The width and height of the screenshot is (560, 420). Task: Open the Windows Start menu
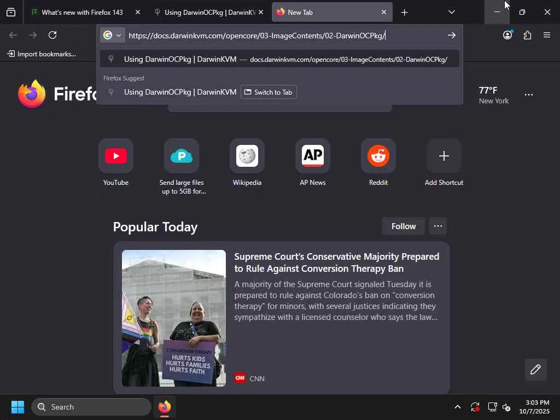[18, 407]
